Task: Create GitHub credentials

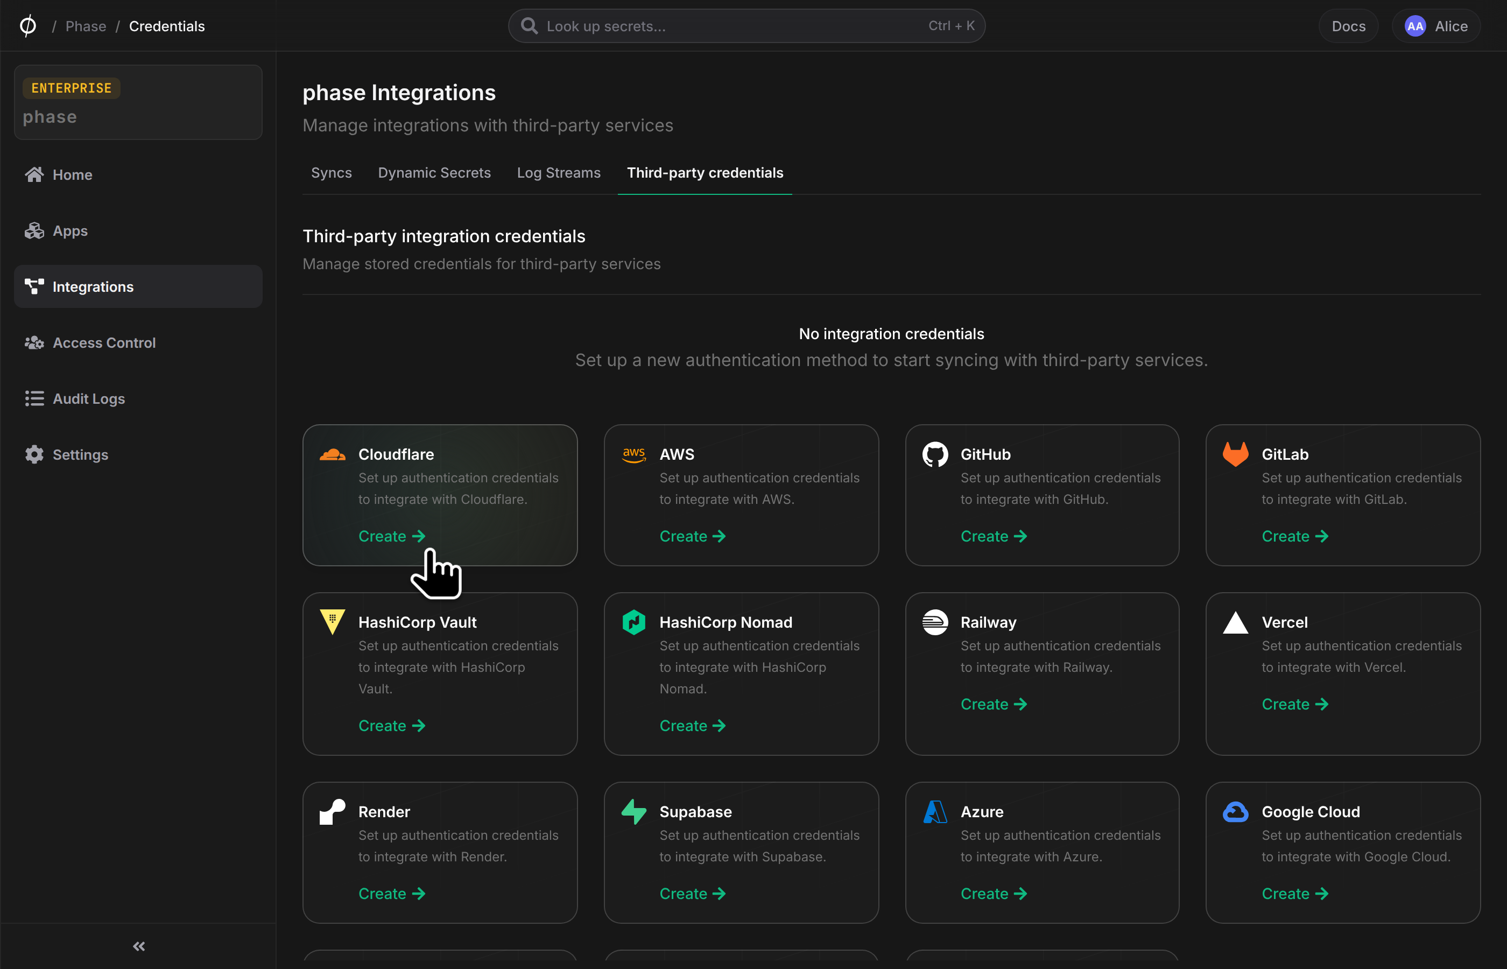Action: pyautogui.click(x=994, y=536)
